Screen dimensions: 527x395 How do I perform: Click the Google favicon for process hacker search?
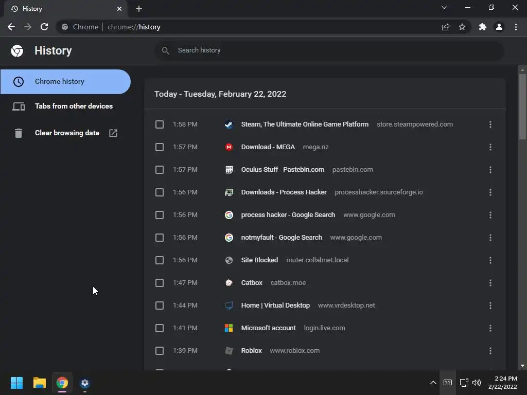229,215
